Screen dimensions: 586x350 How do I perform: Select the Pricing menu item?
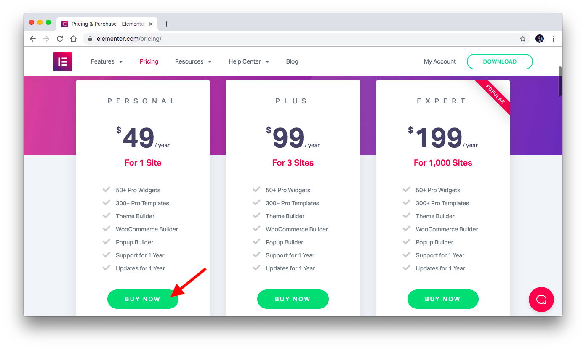point(149,61)
